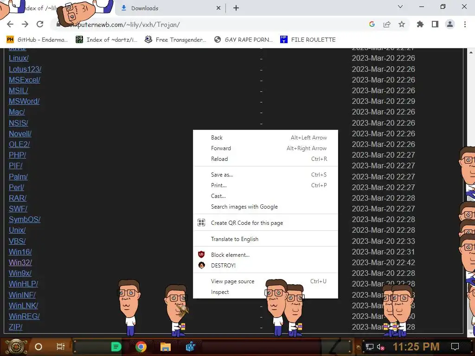Open the MSIL/ directory link
Screen dimensions: 475x356
19,90
